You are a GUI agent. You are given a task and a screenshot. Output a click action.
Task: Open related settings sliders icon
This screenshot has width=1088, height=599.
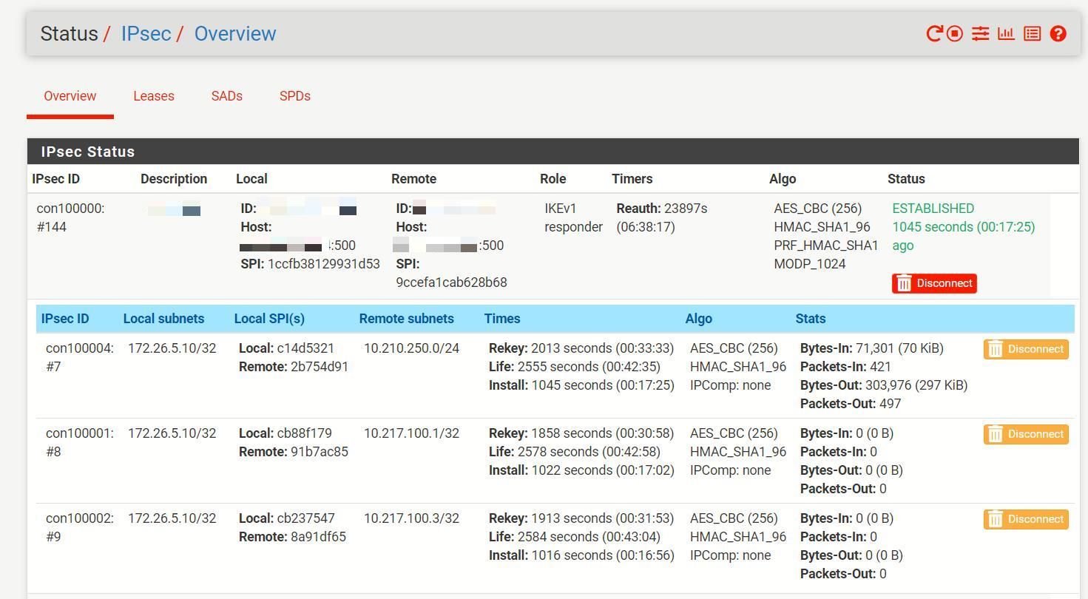pyautogui.click(x=980, y=34)
